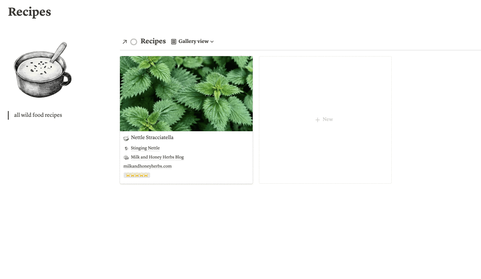Click the small plant icon next to Stinging Nettle
This screenshot has height=279, width=481.
(x=126, y=148)
